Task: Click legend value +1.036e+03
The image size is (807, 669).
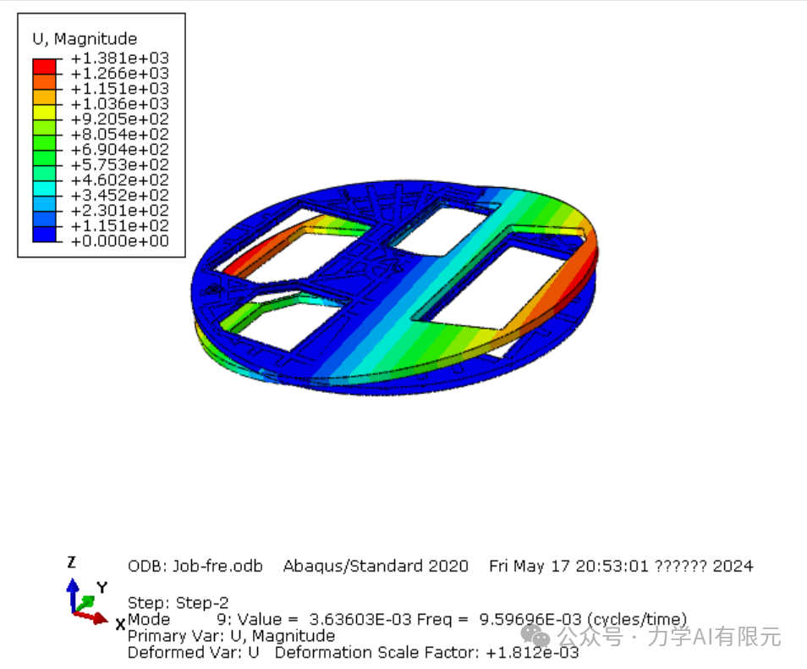Action: click(x=120, y=103)
